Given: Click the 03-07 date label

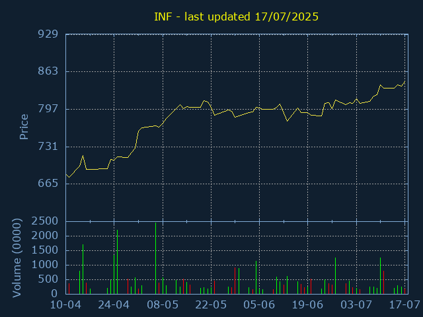Looking at the screenshot, I should click(356, 305).
